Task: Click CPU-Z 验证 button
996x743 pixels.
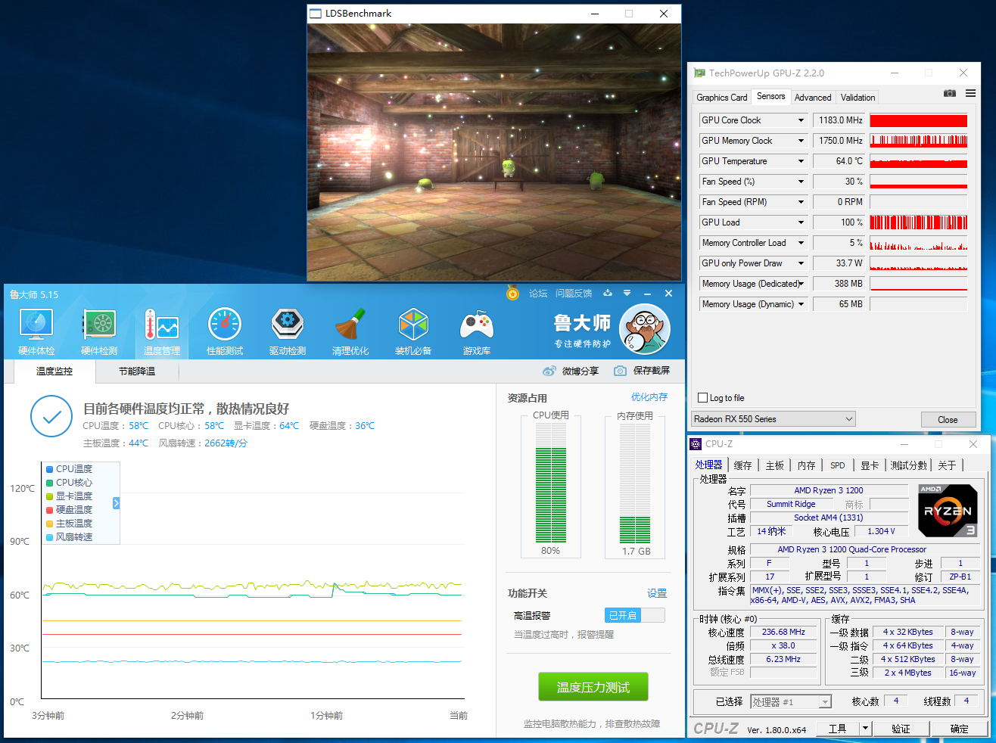Action: (901, 729)
